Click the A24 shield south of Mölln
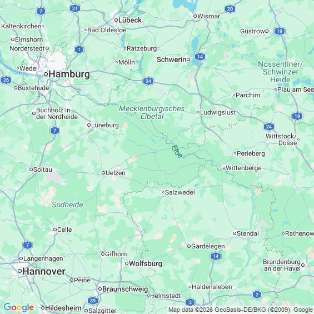The height and width of the screenshot is (314, 314). point(148,81)
